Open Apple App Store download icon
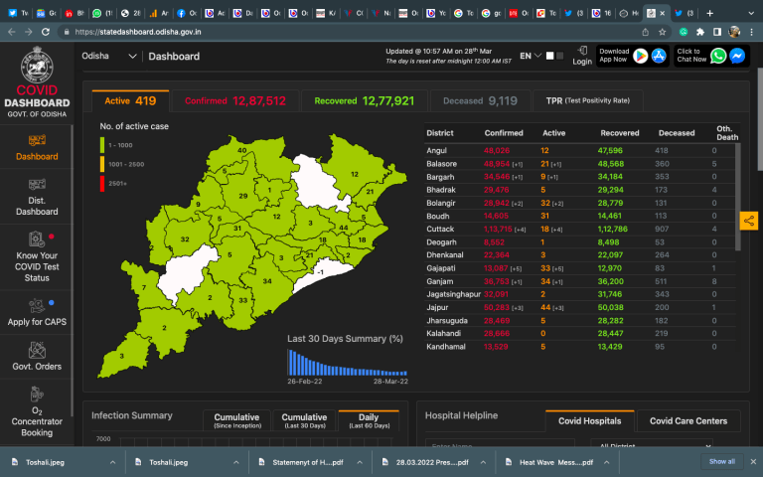Screen dimensions: 763x477 pyautogui.click(x=658, y=56)
